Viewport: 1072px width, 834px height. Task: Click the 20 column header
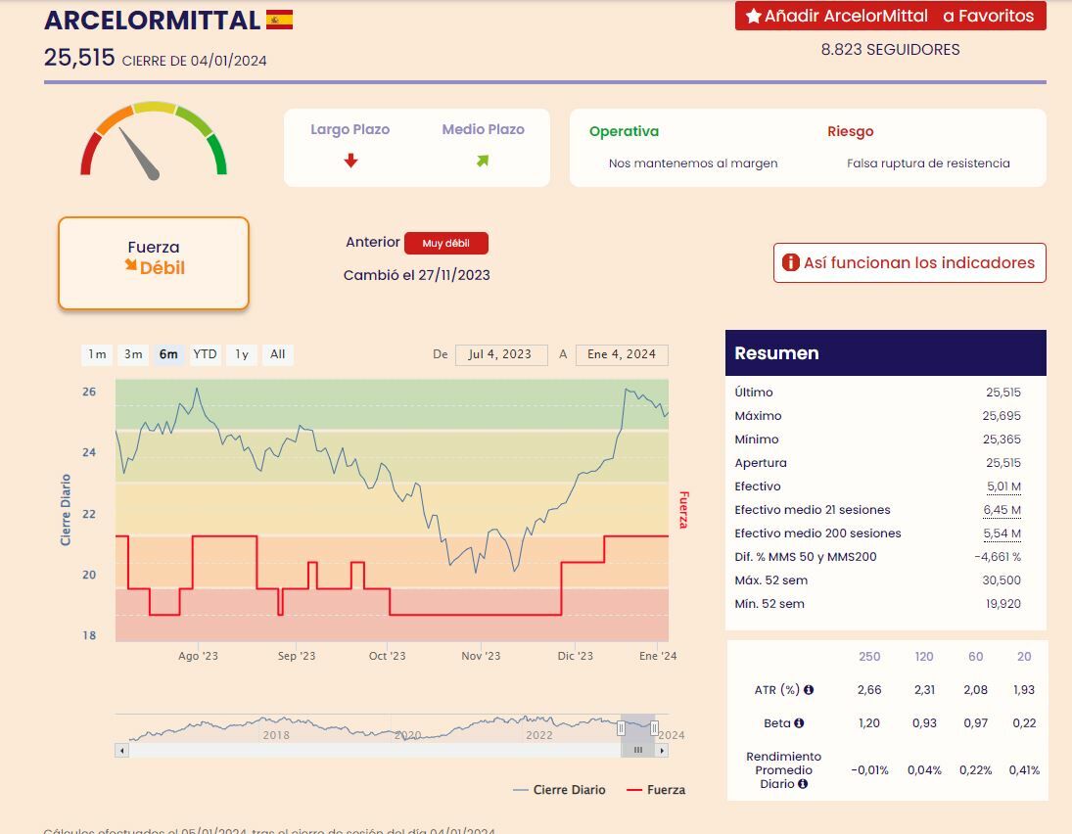click(x=1024, y=656)
